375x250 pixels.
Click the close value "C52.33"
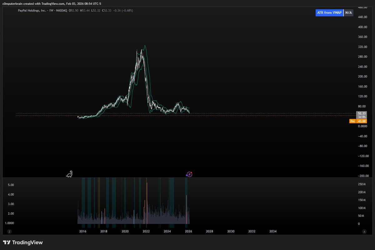pos(107,11)
